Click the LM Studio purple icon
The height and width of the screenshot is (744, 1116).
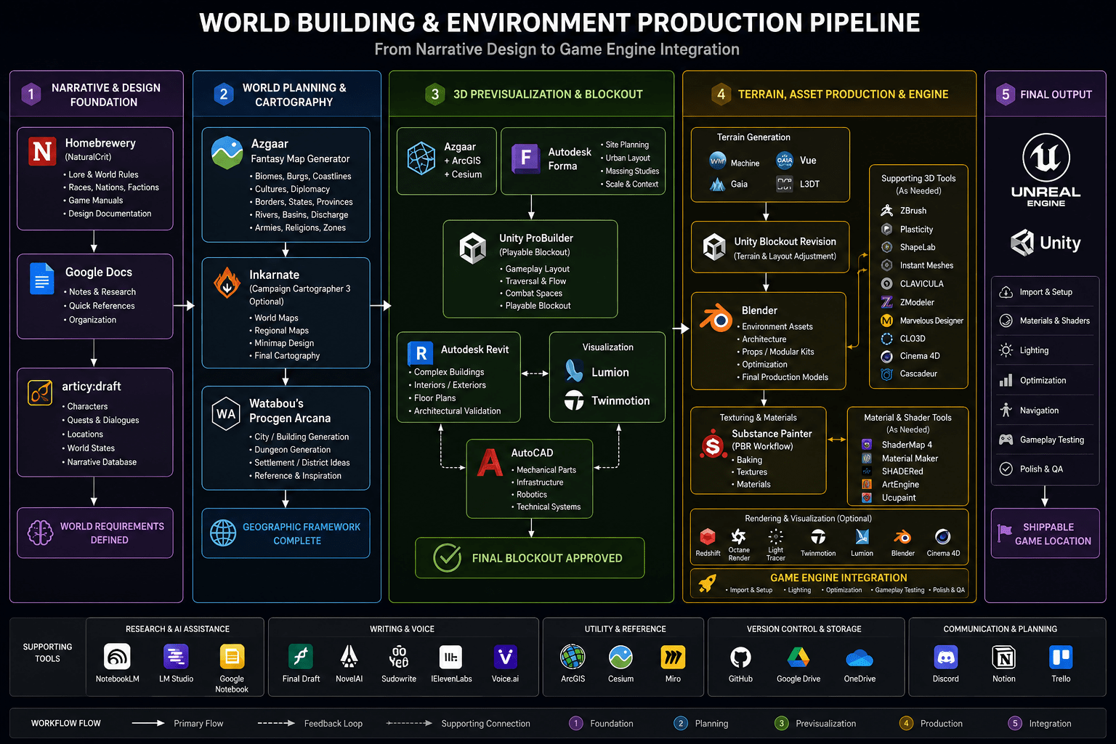coord(176,657)
